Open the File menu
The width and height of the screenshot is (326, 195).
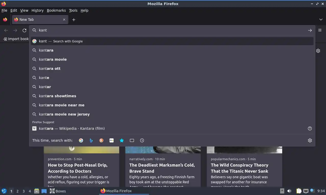[4, 10]
